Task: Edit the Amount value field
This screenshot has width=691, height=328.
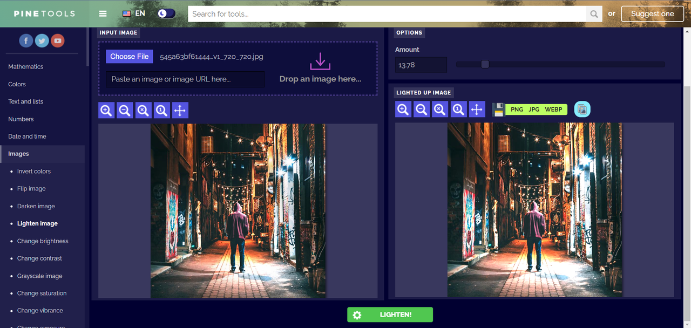Action: [x=421, y=65]
